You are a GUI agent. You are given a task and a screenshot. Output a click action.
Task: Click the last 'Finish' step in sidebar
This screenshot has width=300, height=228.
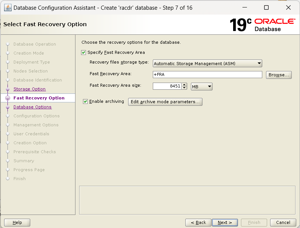pyautogui.click(x=19, y=179)
